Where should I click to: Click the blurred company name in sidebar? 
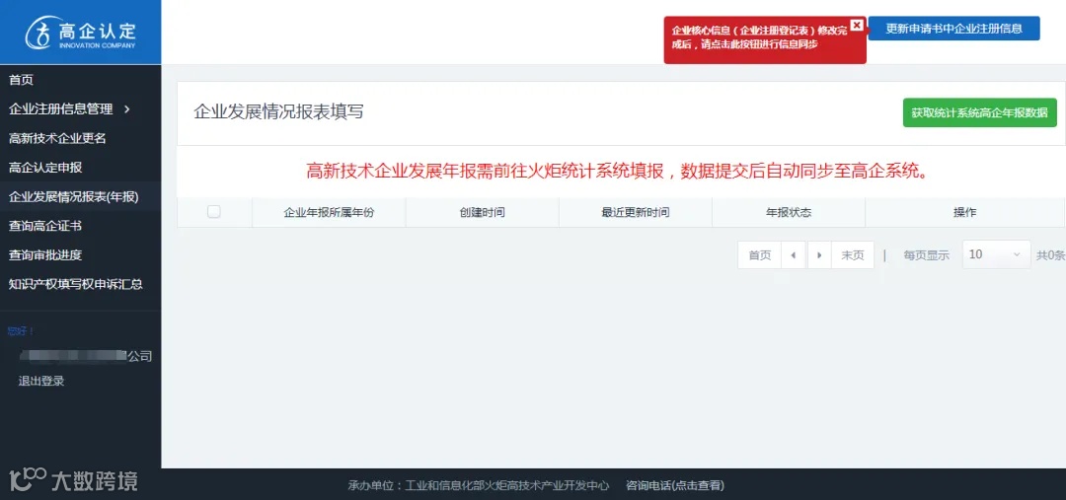pos(86,356)
